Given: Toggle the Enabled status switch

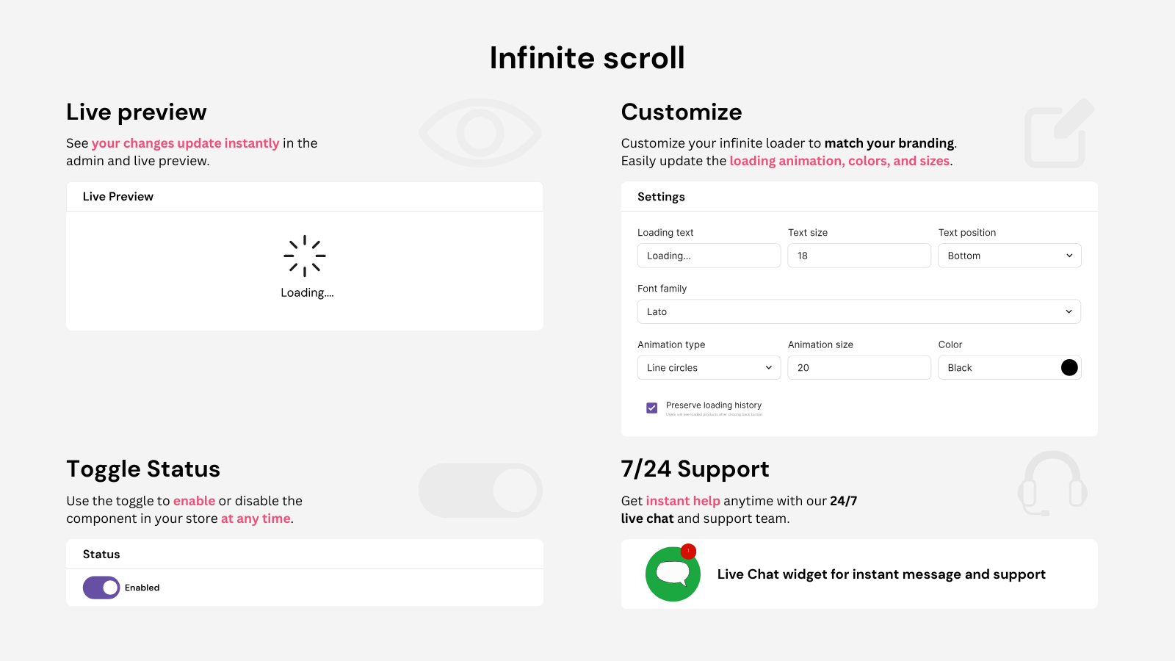Looking at the screenshot, I should tap(101, 588).
